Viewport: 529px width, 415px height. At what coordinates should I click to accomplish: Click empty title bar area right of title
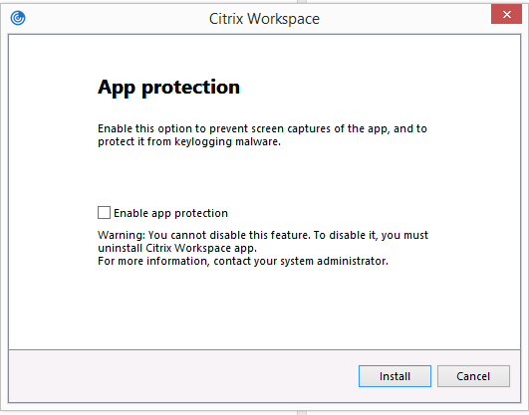click(404, 19)
